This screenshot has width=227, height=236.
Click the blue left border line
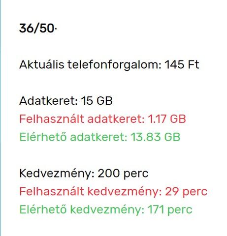pyautogui.click(x=0, y=118)
